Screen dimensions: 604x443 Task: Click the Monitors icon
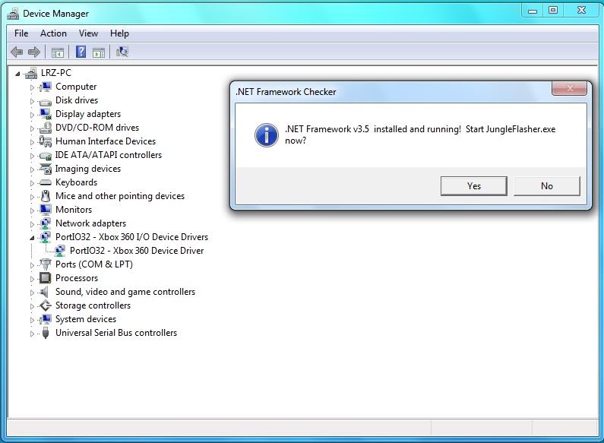tap(46, 210)
